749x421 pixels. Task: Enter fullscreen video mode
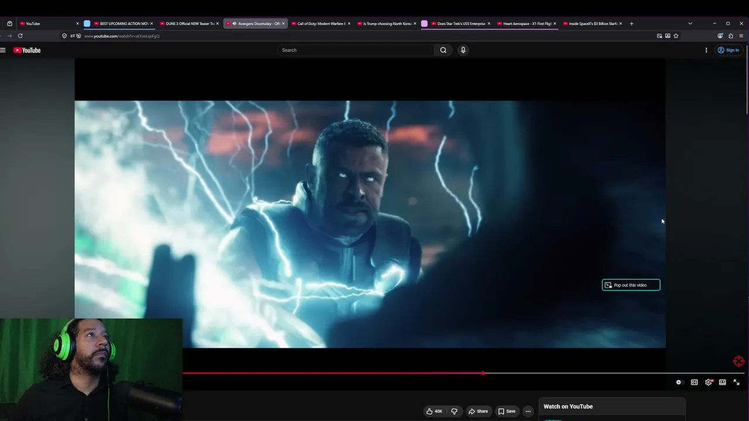pos(737,382)
